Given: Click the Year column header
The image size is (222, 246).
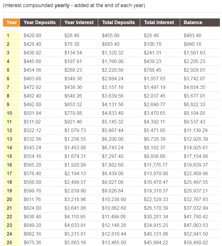Looking at the screenshot, I should coord(12,22).
